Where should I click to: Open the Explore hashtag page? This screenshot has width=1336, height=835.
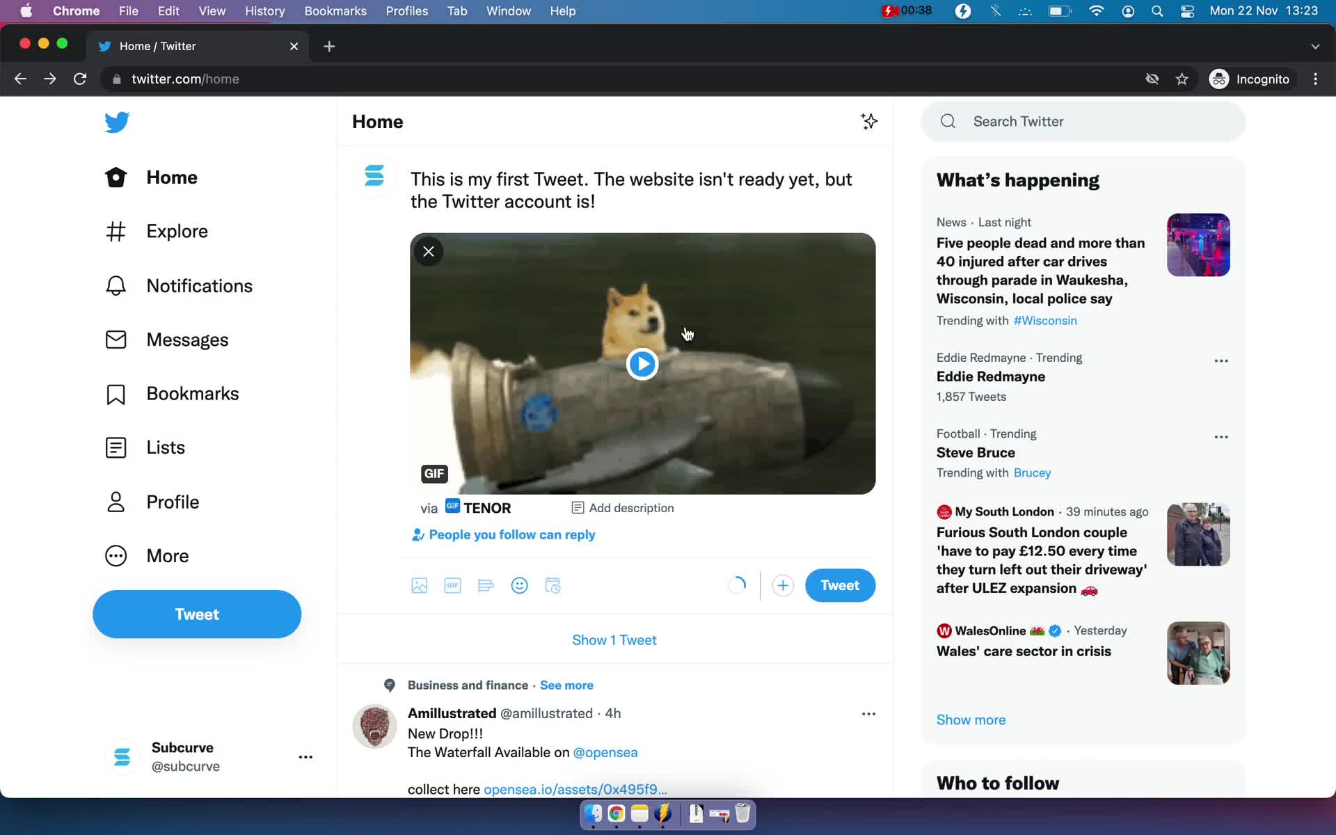tap(157, 231)
